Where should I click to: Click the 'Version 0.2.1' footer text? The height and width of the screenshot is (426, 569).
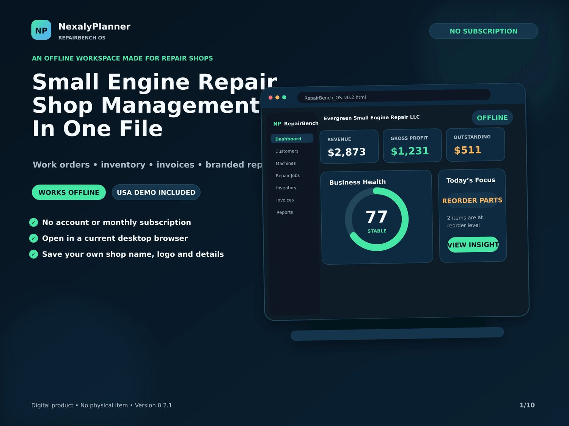point(153,405)
